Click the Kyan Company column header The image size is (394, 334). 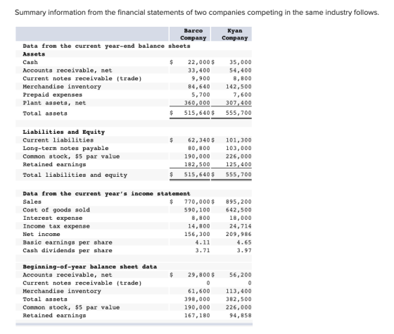tap(235, 35)
